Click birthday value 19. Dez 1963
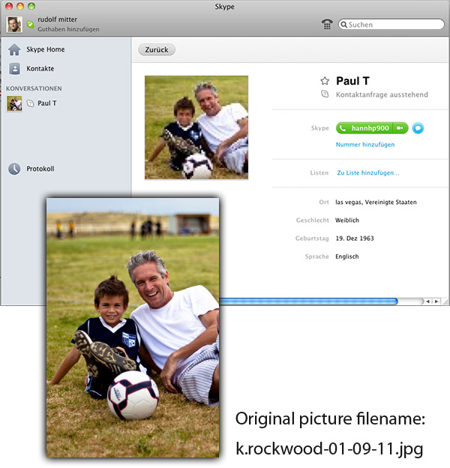Screen dimensions: 450x468 click(355, 238)
